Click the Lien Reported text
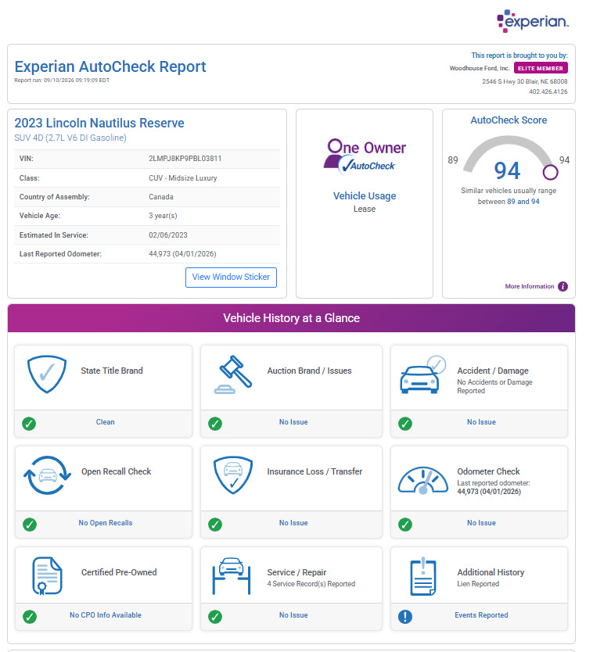Viewport: 593px width, 652px height. click(478, 584)
